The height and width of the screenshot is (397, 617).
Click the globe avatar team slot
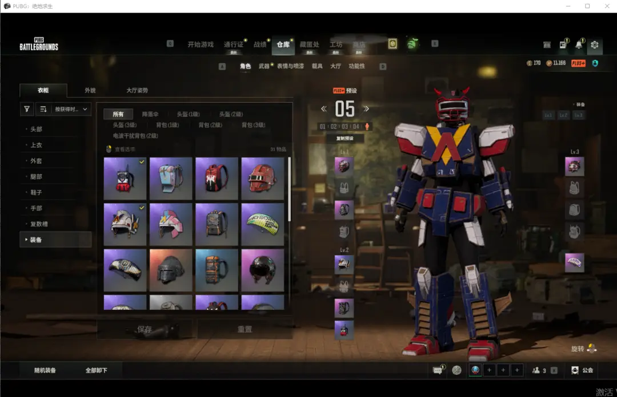(x=475, y=370)
